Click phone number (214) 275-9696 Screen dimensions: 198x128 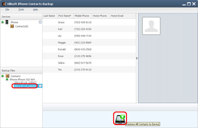pyautogui.click(x=83, y=56)
